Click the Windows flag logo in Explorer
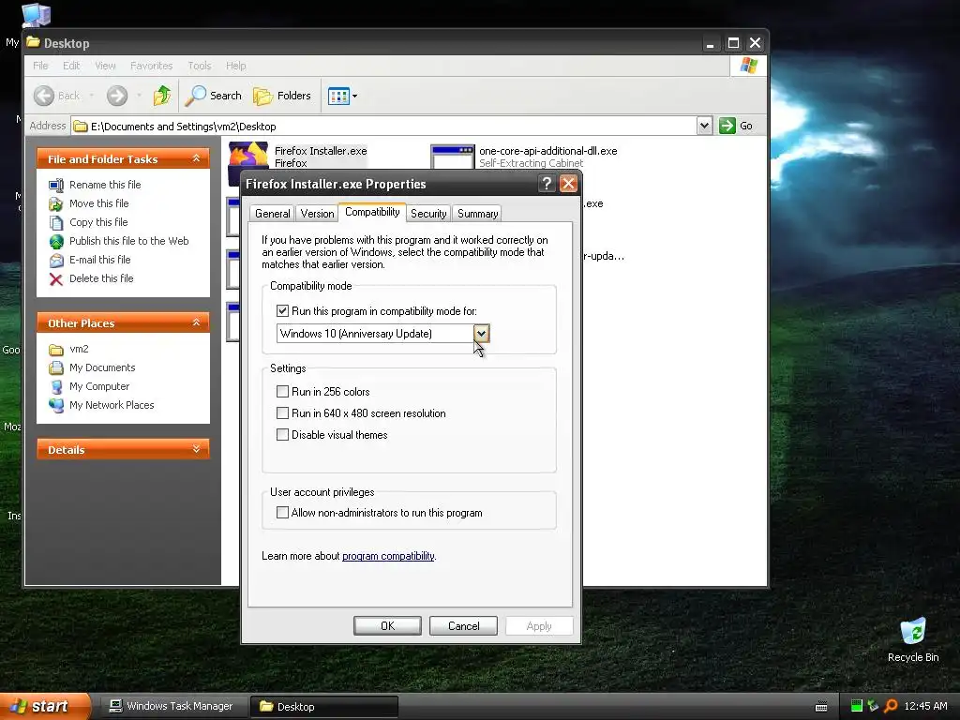The width and height of the screenshot is (960, 720). [748, 66]
